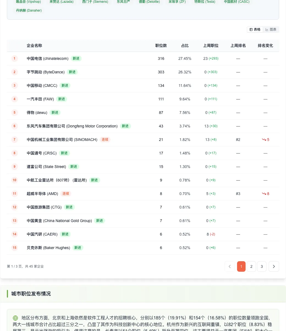The height and width of the screenshot is (331, 286).
Task: Switch to 图表 chart view
Action: point(271,30)
